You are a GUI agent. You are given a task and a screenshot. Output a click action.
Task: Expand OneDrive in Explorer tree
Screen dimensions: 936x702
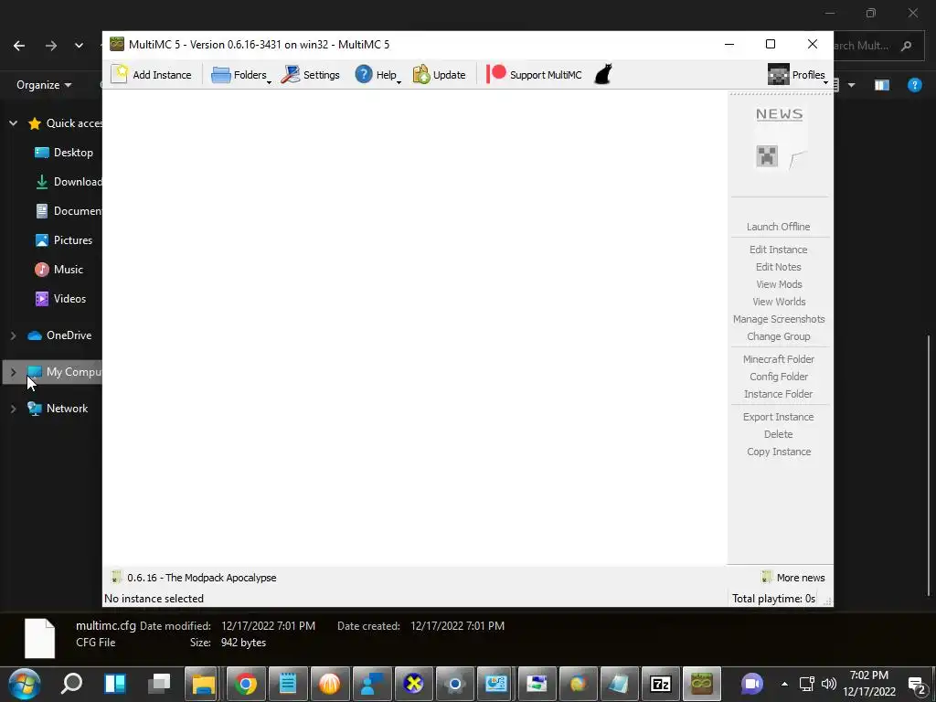[13, 335]
